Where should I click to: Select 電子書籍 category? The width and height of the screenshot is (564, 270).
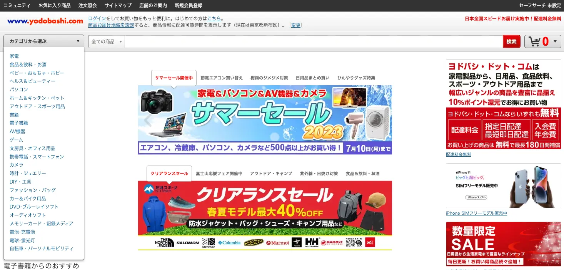click(19, 123)
